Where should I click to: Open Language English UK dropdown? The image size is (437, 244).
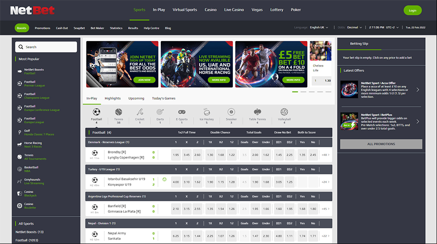[x=319, y=27]
